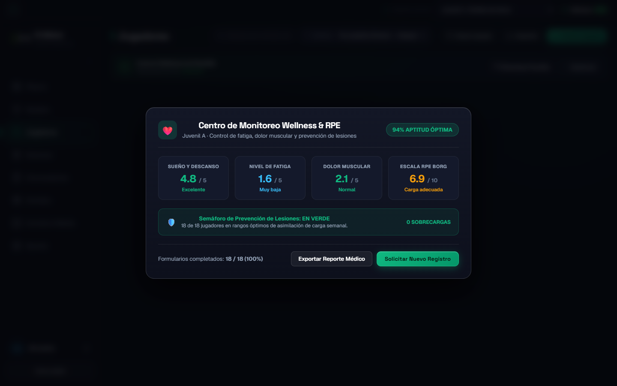Select the Dolor Muscular 2.1 value
617x386 pixels.
point(341,179)
